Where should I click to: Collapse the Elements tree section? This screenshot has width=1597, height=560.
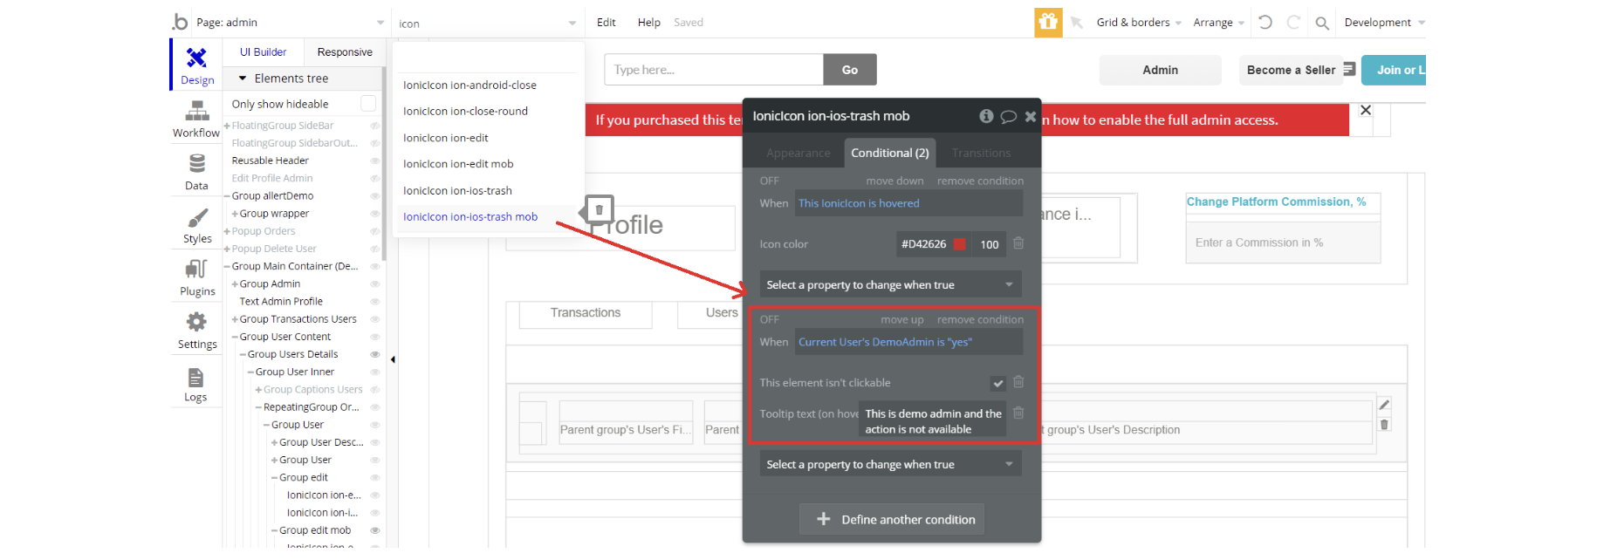point(243,79)
